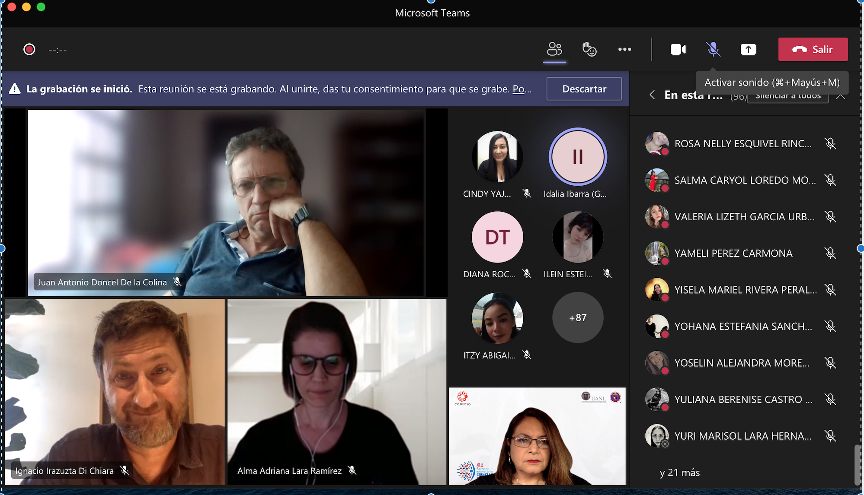Image resolution: width=864 pixels, height=495 pixels.
Task: Click ILEIN ESTEI... avatar tile
Action: (x=578, y=237)
